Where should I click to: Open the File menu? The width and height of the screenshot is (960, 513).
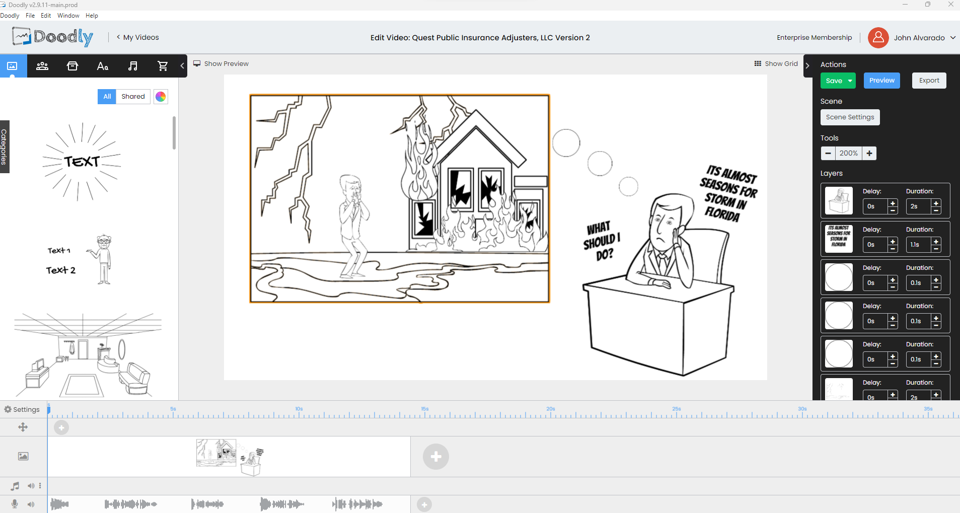pos(30,16)
